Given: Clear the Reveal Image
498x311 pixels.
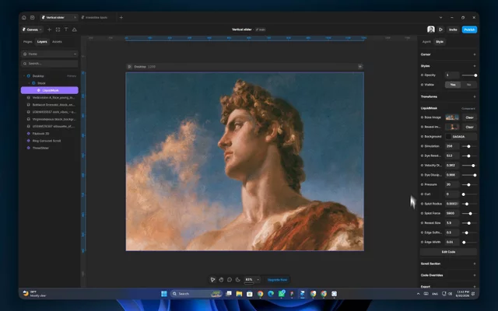Looking at the screenshot, I should [x=469, y=127].
